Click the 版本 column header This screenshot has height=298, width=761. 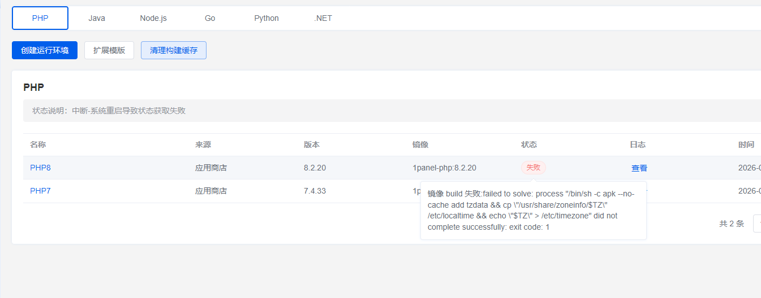point(312,144)
